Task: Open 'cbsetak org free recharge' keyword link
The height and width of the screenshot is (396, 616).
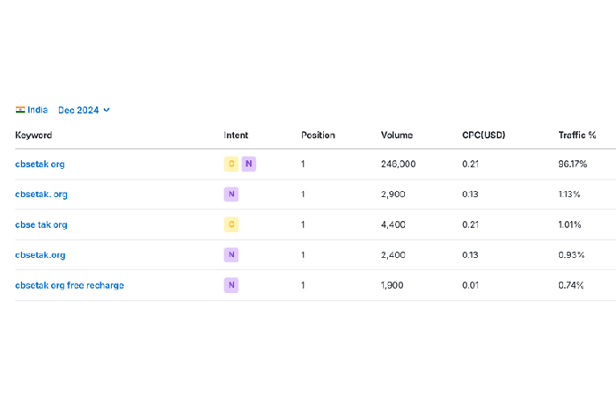Action: [70, 285]
